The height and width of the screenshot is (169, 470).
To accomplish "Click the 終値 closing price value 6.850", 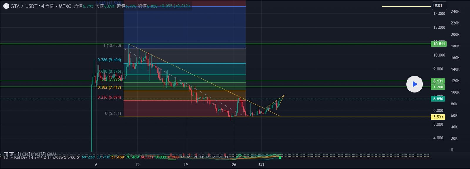I will click(x=152, y=6).
